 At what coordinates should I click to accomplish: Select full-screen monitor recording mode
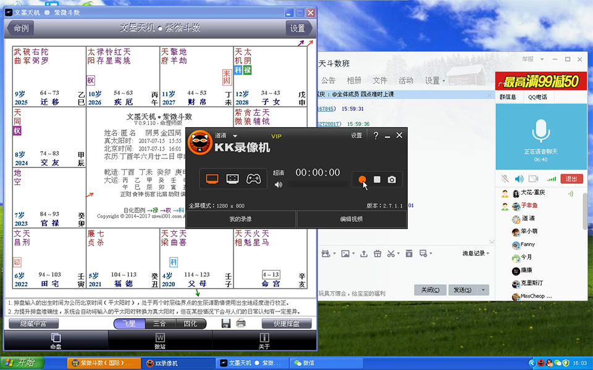click(212, 179)
